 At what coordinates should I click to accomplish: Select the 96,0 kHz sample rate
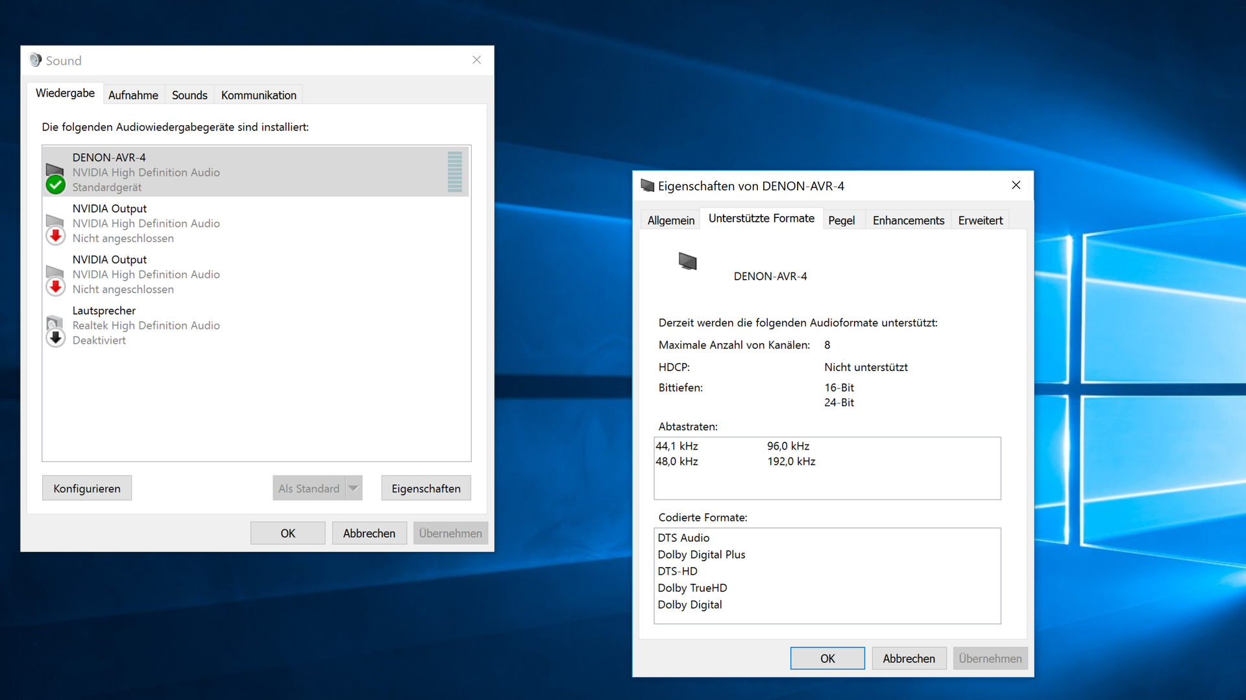tap(788, 446)
